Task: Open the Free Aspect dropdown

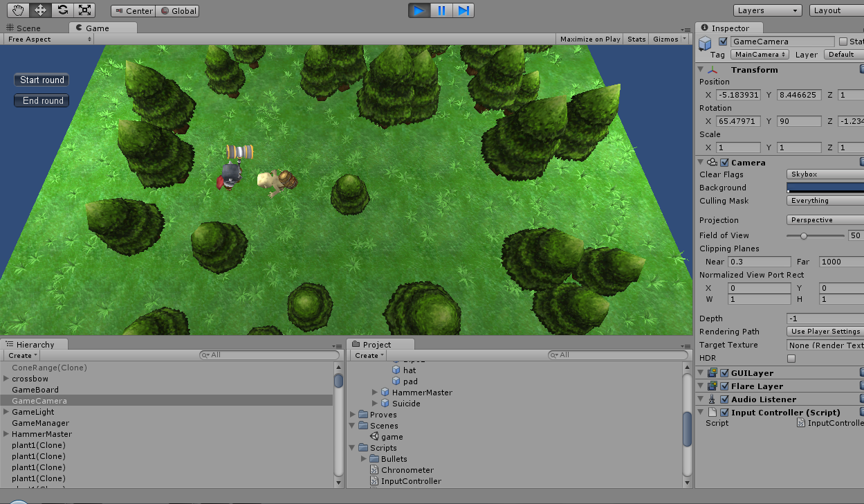Action: pyautogui.click(x=48, y=39)
